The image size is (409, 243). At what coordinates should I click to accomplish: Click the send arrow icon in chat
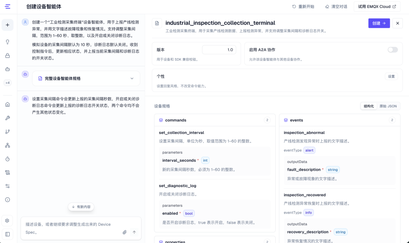click(x=134, y=232)
